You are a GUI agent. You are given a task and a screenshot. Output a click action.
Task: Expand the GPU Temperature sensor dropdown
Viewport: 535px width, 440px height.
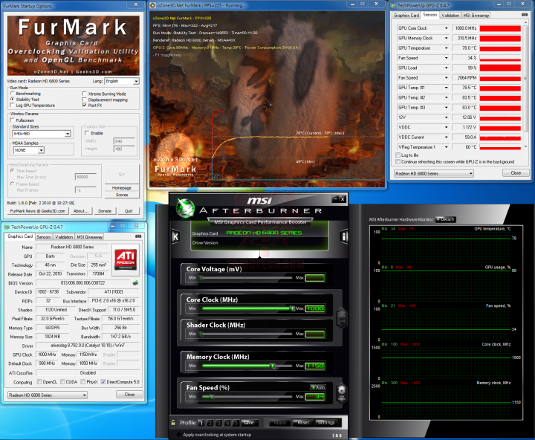click(x=446, y=48)
